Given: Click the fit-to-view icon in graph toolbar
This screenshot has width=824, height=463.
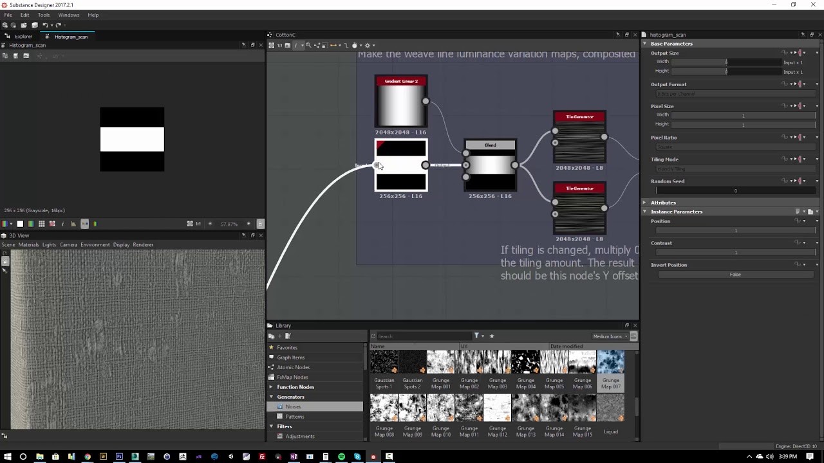Looking at the screenshot, I should 271,46.
